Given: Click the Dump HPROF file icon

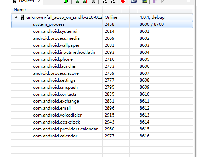Looking at the screenshot, I should [x=85, y=2].
